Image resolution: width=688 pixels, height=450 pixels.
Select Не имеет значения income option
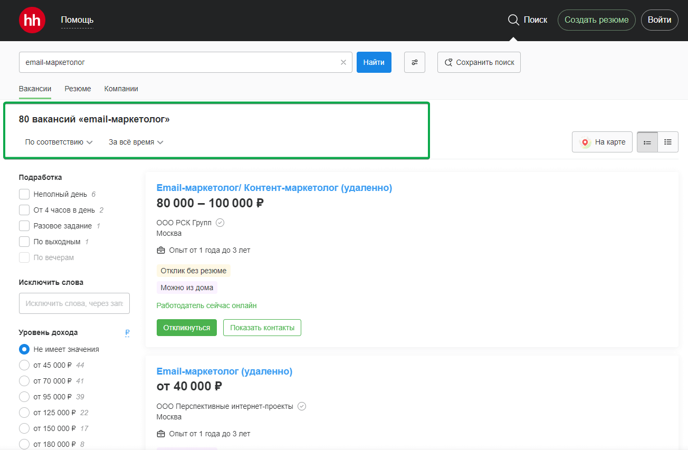point(24,349)
